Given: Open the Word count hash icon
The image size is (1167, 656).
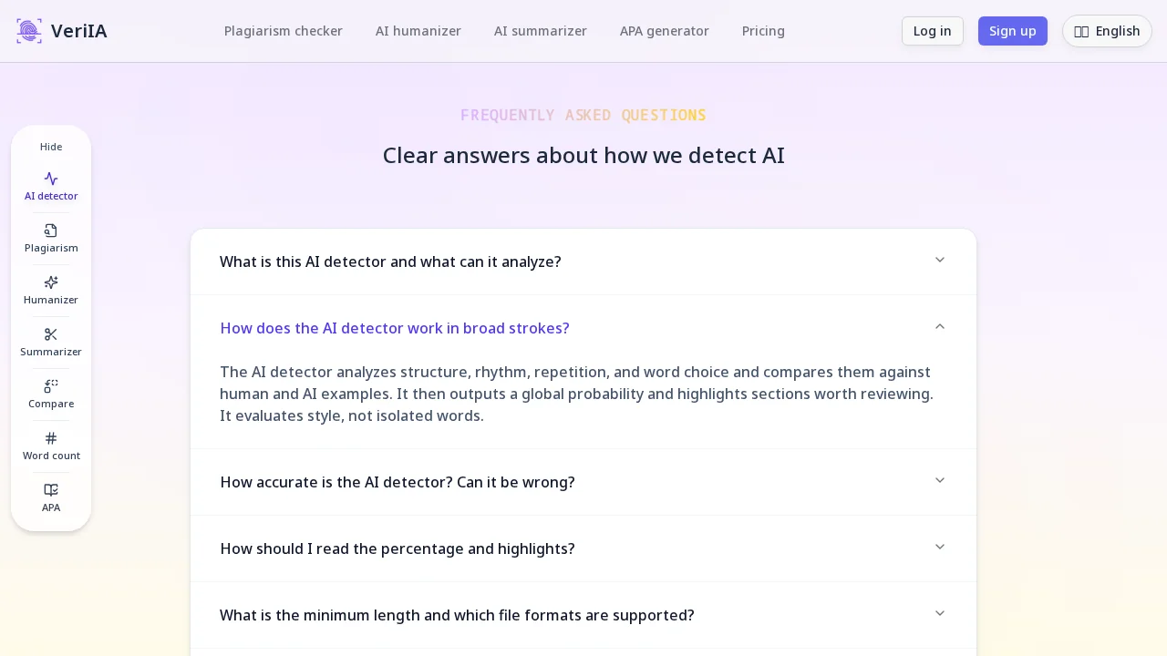Looking at the screenshot, I should click(51, 438).
